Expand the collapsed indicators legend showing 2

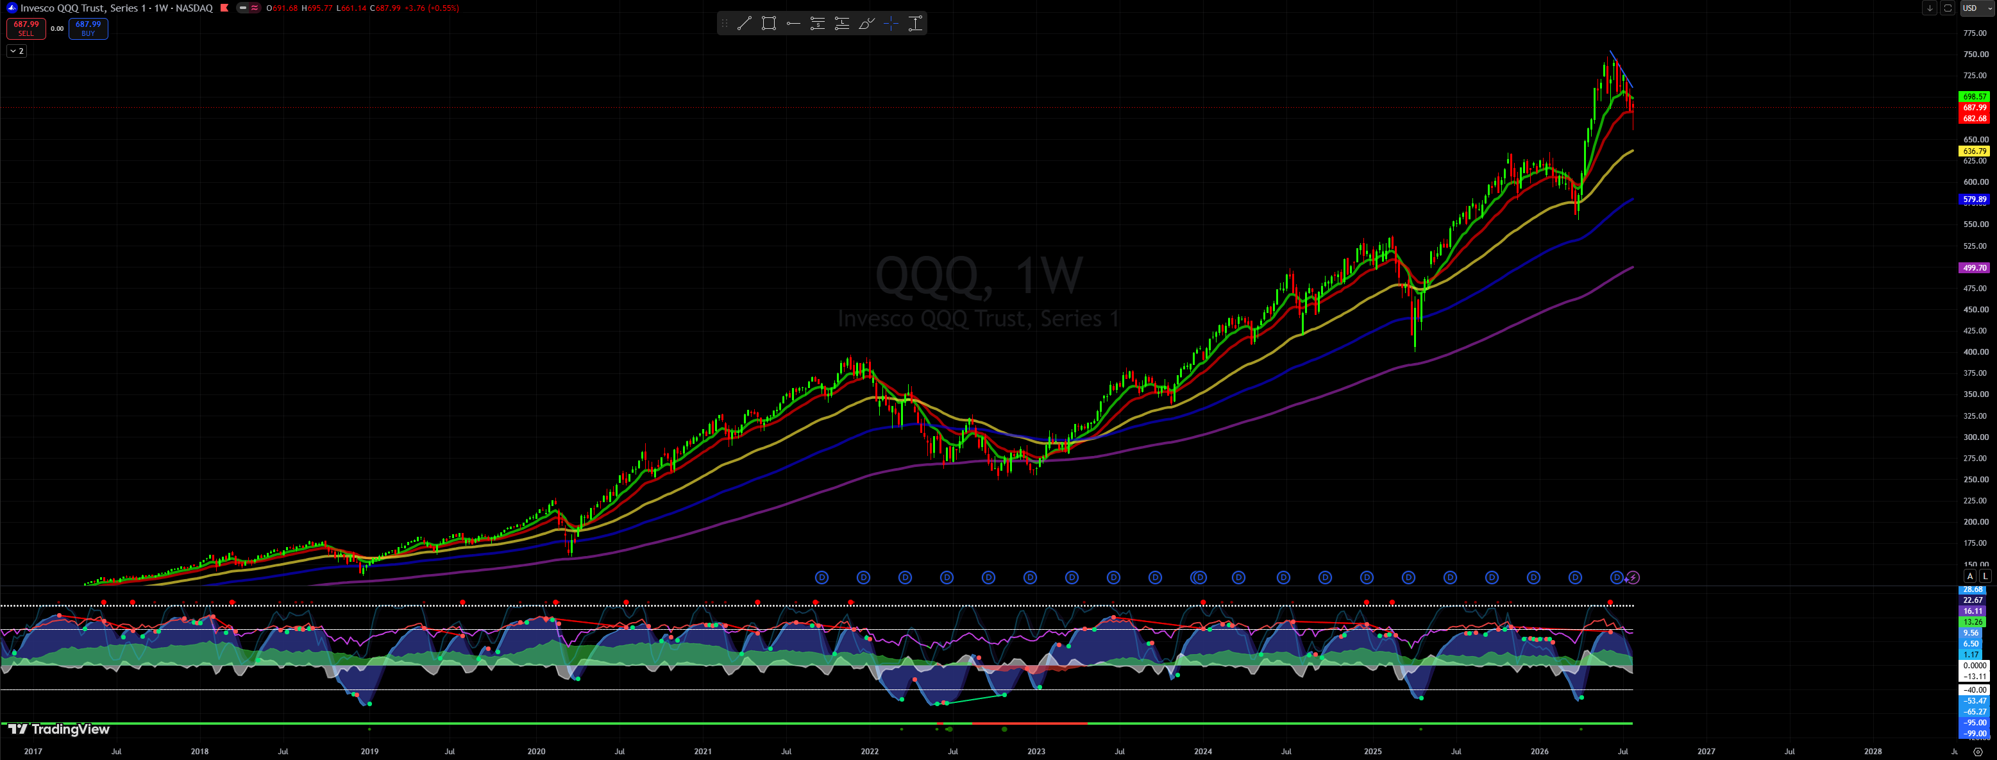click(x=16, y=51)
